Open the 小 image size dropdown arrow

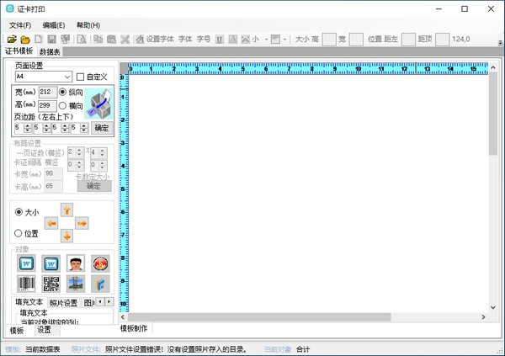pyautogui.click(x=266, y=40)
